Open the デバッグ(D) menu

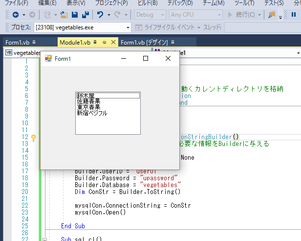(x=181, y=3)
